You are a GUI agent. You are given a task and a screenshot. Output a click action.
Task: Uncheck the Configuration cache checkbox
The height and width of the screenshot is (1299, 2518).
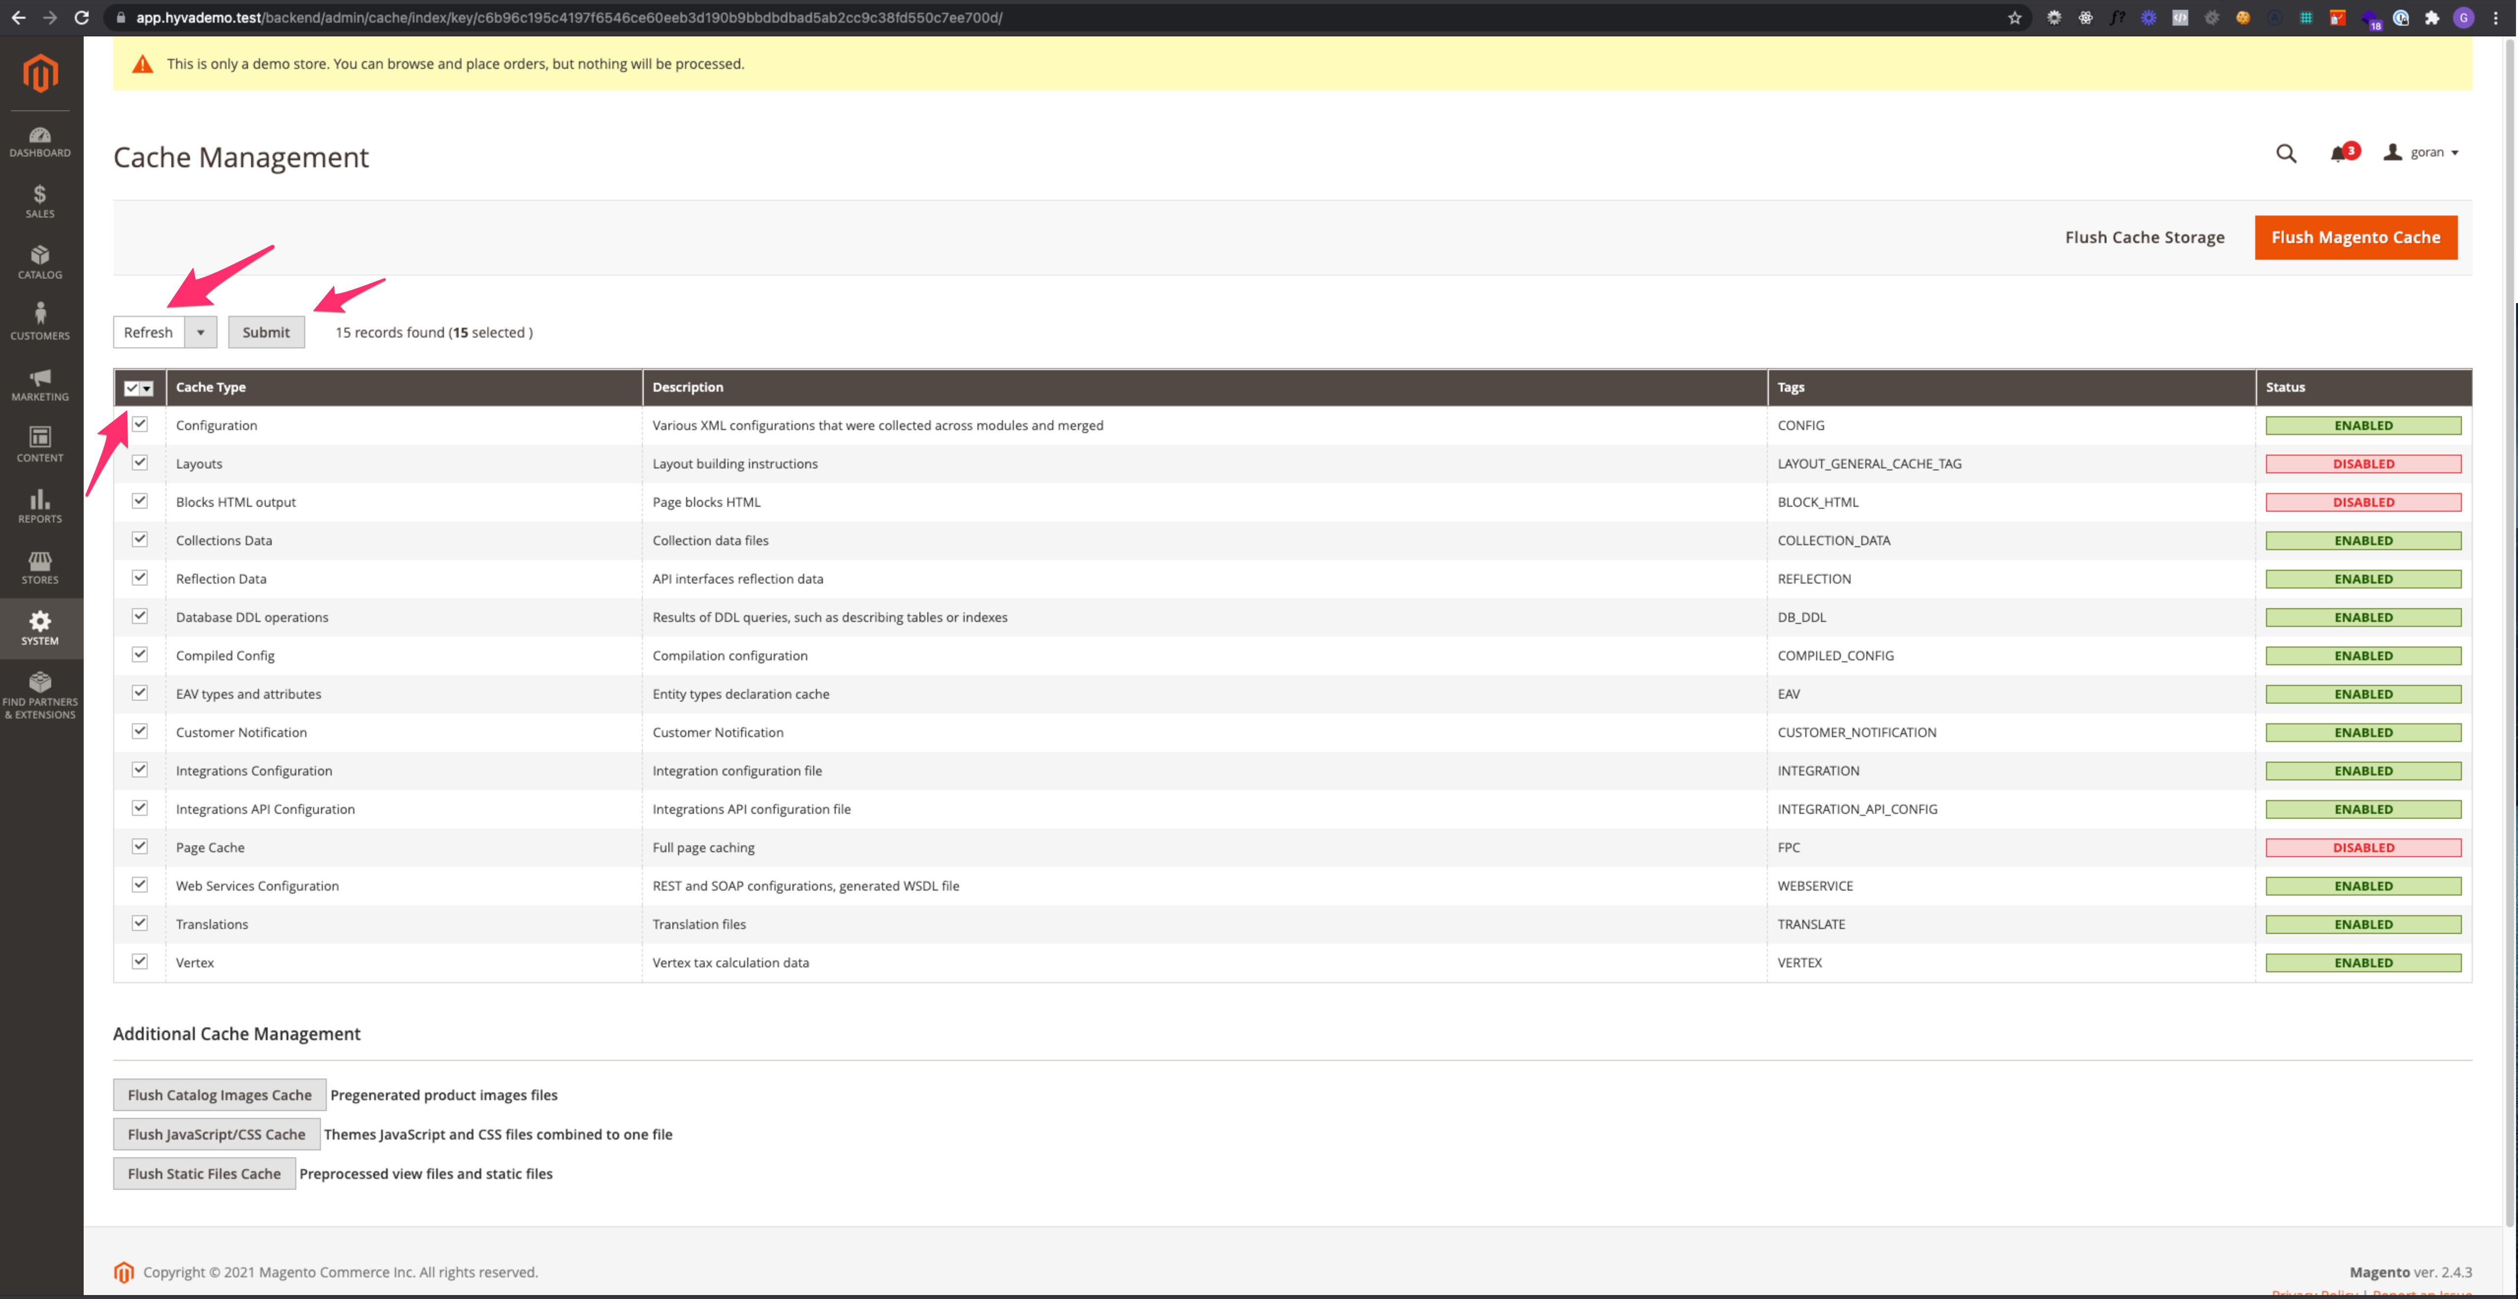coord(140,424)
